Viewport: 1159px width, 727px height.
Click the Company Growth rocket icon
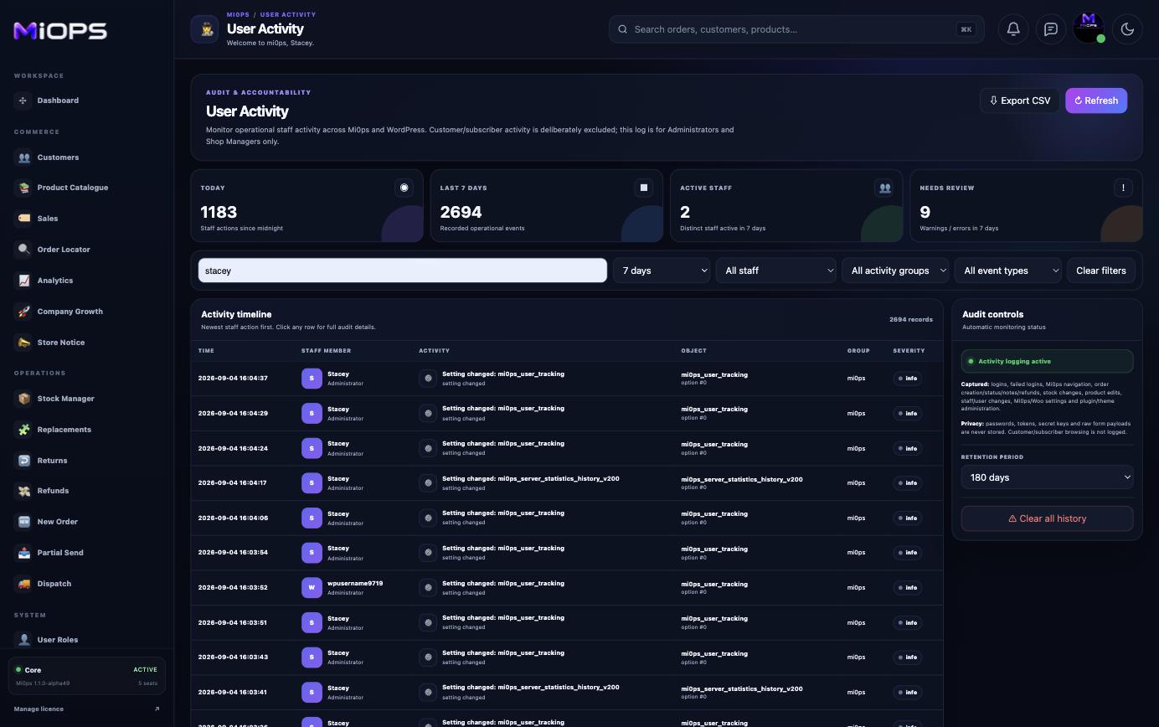pos(23,312)
